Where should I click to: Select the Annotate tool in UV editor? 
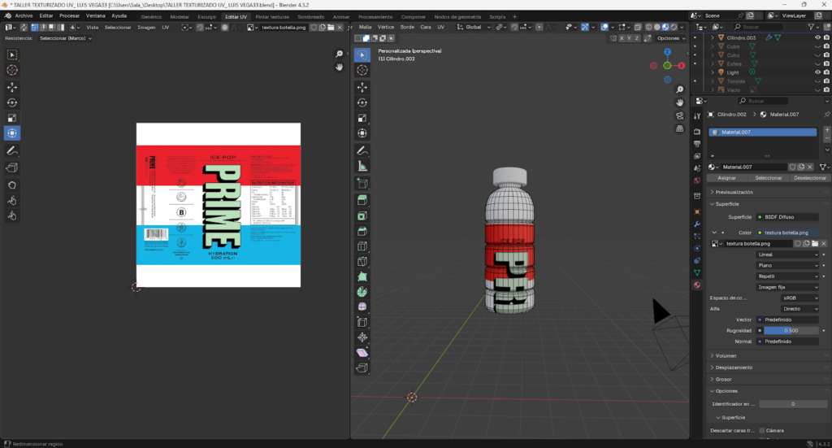12,150
